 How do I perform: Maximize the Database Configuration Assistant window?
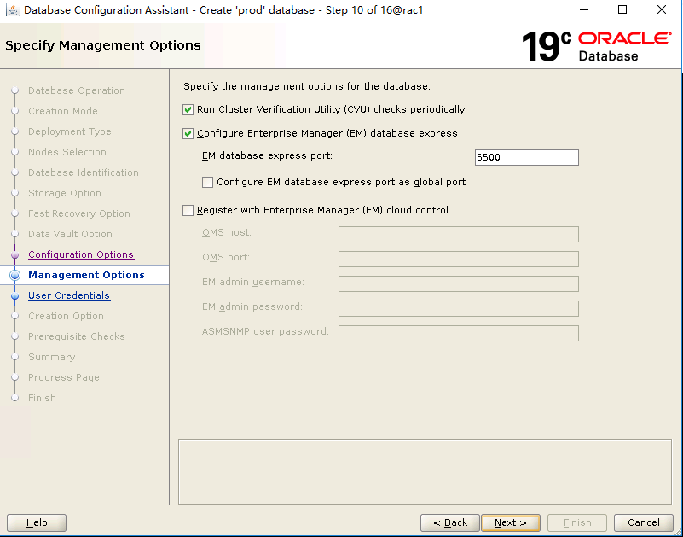622,9
